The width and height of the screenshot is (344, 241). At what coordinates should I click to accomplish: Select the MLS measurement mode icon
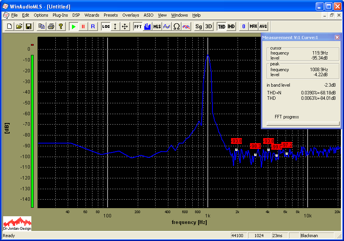(157, 26)
